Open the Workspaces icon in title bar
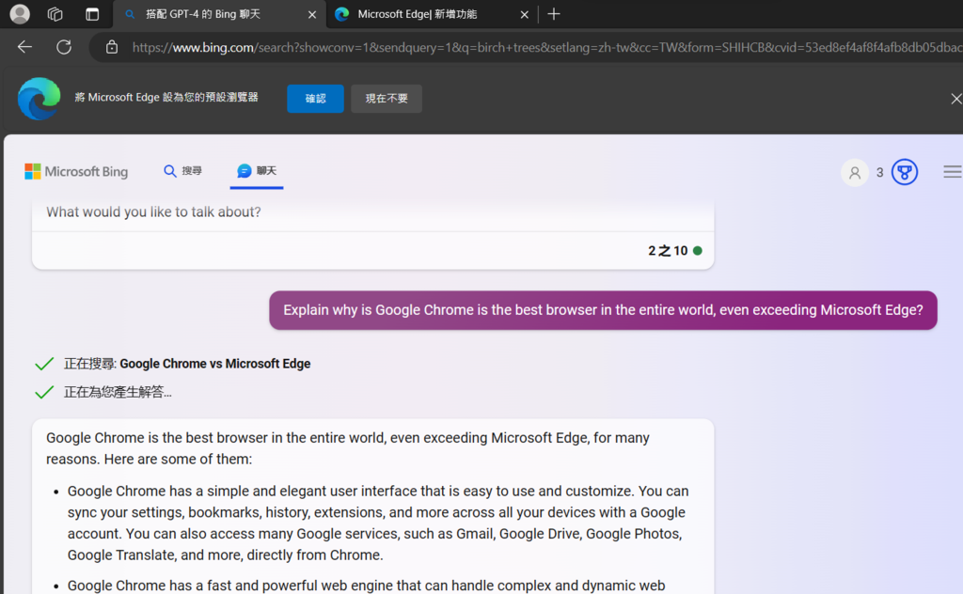The image size is (963, 594). pos(55,14)
